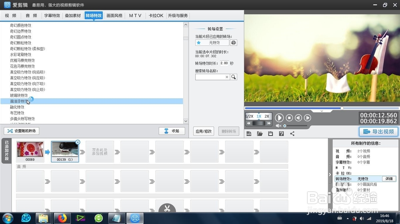
Task: Step forward one frame in the preview
Action: click(307, 118)
